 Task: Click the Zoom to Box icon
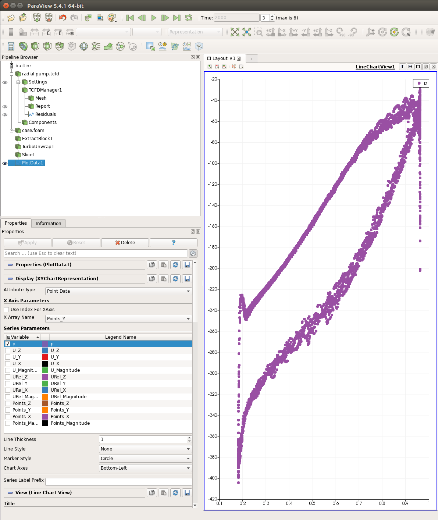pyautogui.click(x=259, y=32)
